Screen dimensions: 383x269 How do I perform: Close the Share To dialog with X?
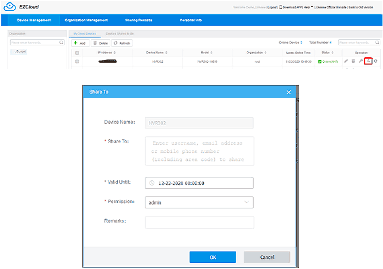pyautogui.click(x=288, y=92)
